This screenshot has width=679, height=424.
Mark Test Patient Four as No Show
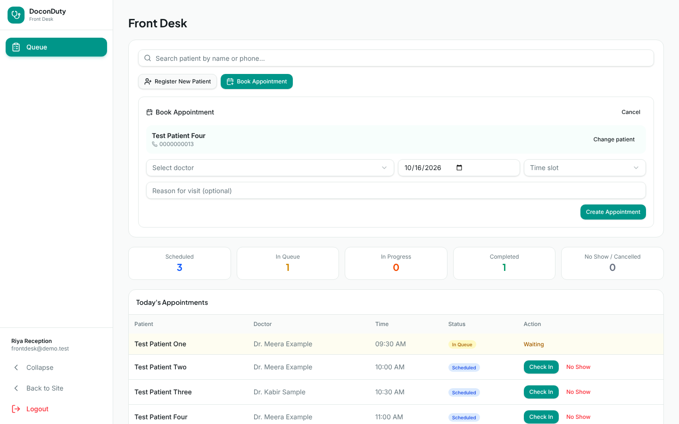click(x=578, y=417)
